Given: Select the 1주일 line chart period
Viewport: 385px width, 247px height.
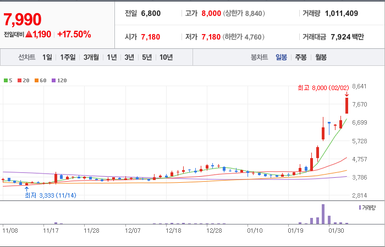Looking at the screenshot, I should [68, 57].
